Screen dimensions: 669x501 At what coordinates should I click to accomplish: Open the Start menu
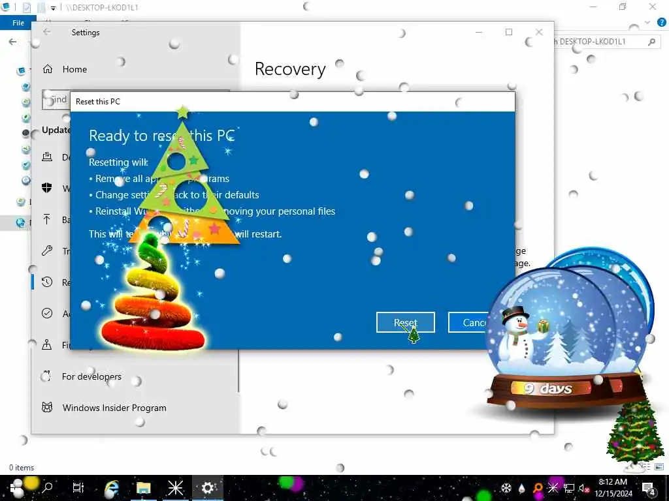coord(16,487)
